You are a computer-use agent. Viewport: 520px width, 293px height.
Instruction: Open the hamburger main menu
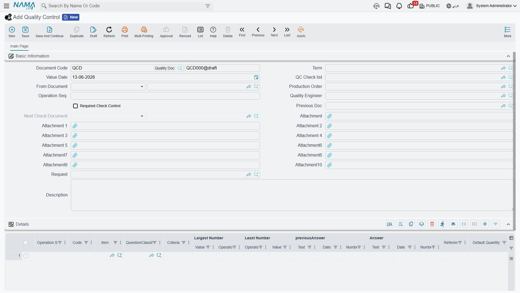click(x=6, y=6)
